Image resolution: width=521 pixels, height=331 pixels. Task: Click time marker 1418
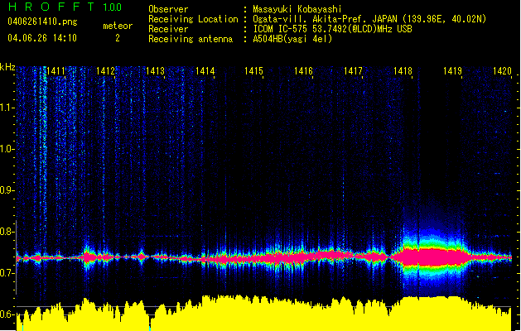point(403,71)
